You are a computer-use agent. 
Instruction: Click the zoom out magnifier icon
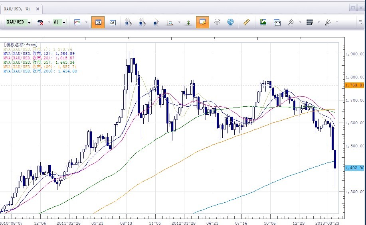click(142, 22)
